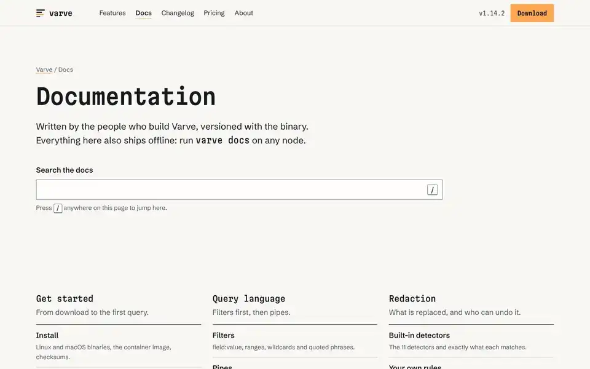This screenshot has width=590, height=369.
Task: Select the Docs nav item
Action: pyautogui.click(x=143, y=13)
